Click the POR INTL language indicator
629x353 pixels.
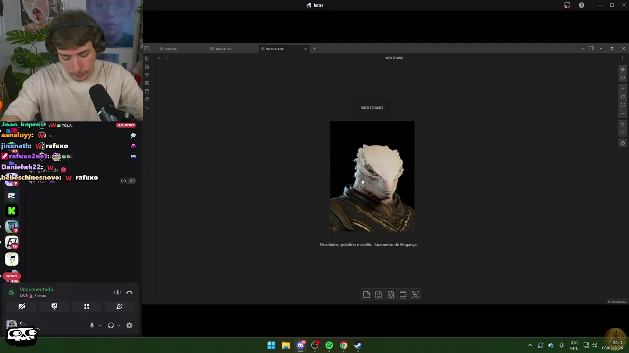pyautogui.click(x=574, y=345)
